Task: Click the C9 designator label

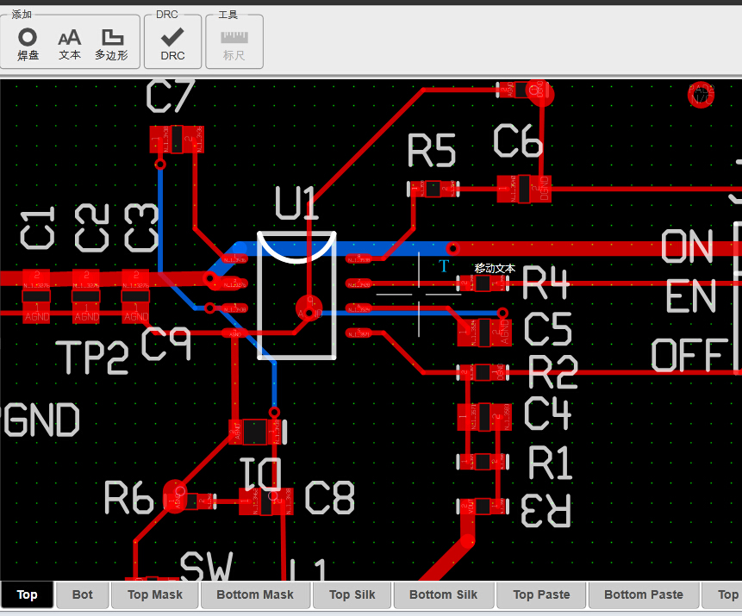Action: [x=166, y=344]
